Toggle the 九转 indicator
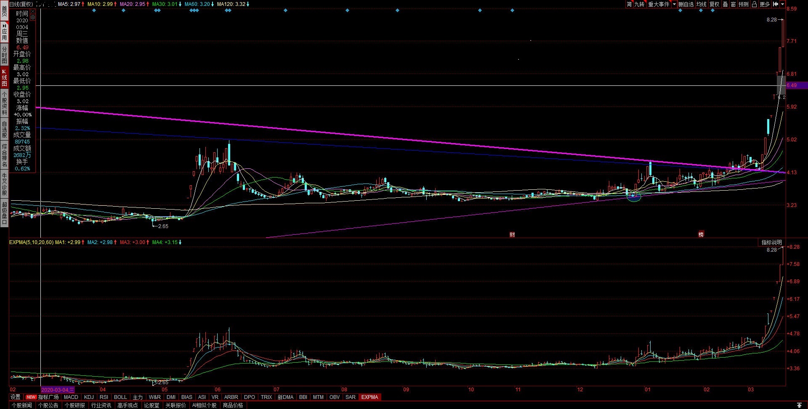 tap(640, 4)
